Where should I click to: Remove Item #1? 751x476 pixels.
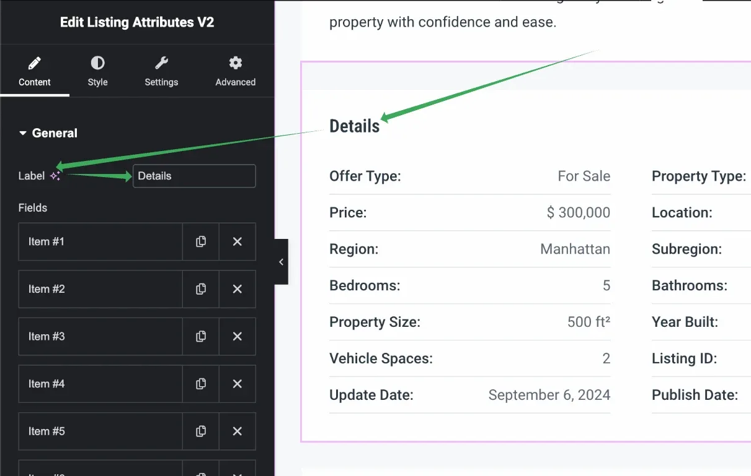coord(237,241)
